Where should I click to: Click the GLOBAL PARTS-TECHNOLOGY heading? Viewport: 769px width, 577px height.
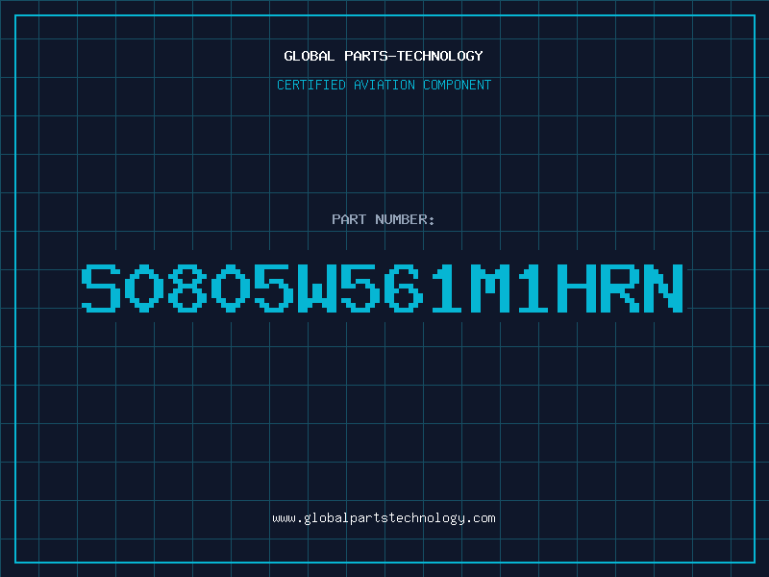pyautogui.click(x=384, y=56)
